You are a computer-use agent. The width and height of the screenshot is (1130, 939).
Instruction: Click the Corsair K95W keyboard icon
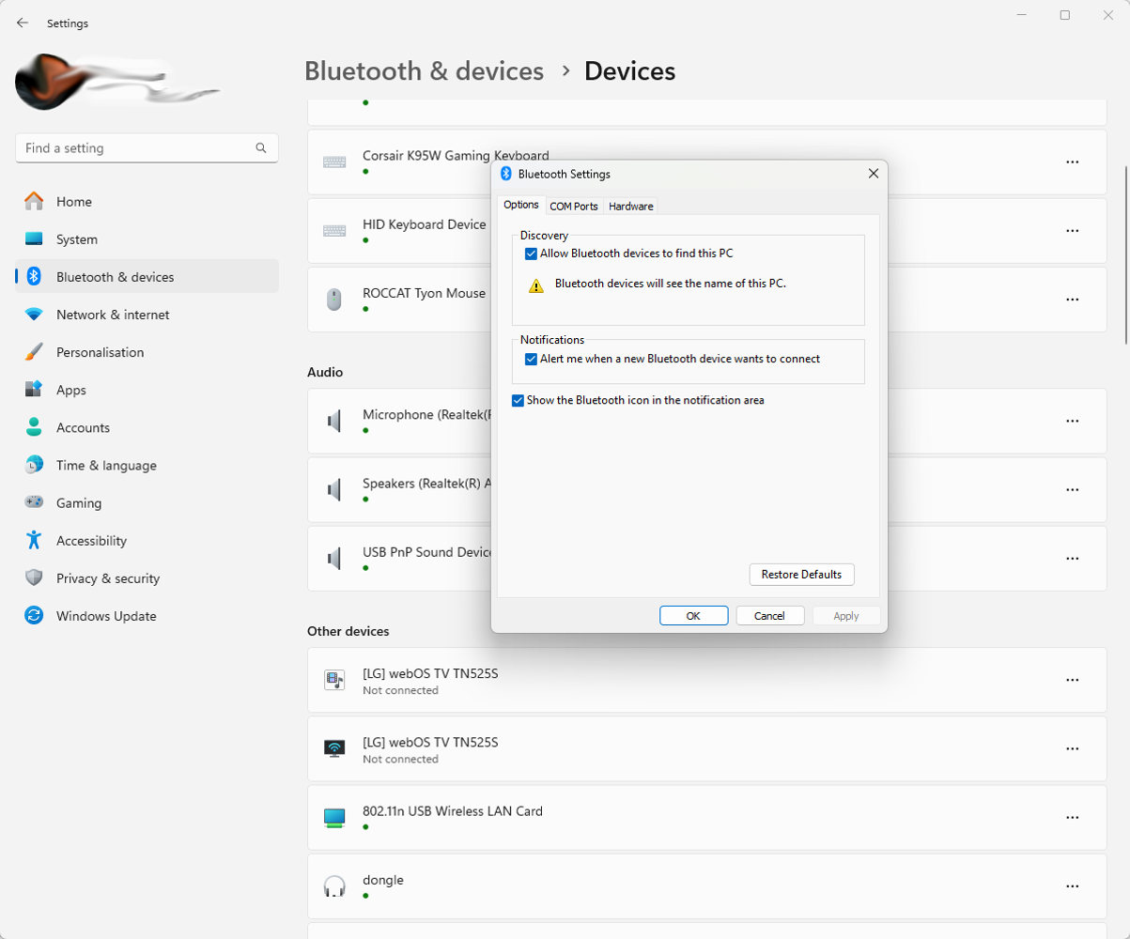pyautogui.click(x=334, y=162)
